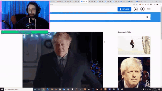Open the Chrome three-dot menu
This screenshot has height=91, width=162.
tap(160, 5)
